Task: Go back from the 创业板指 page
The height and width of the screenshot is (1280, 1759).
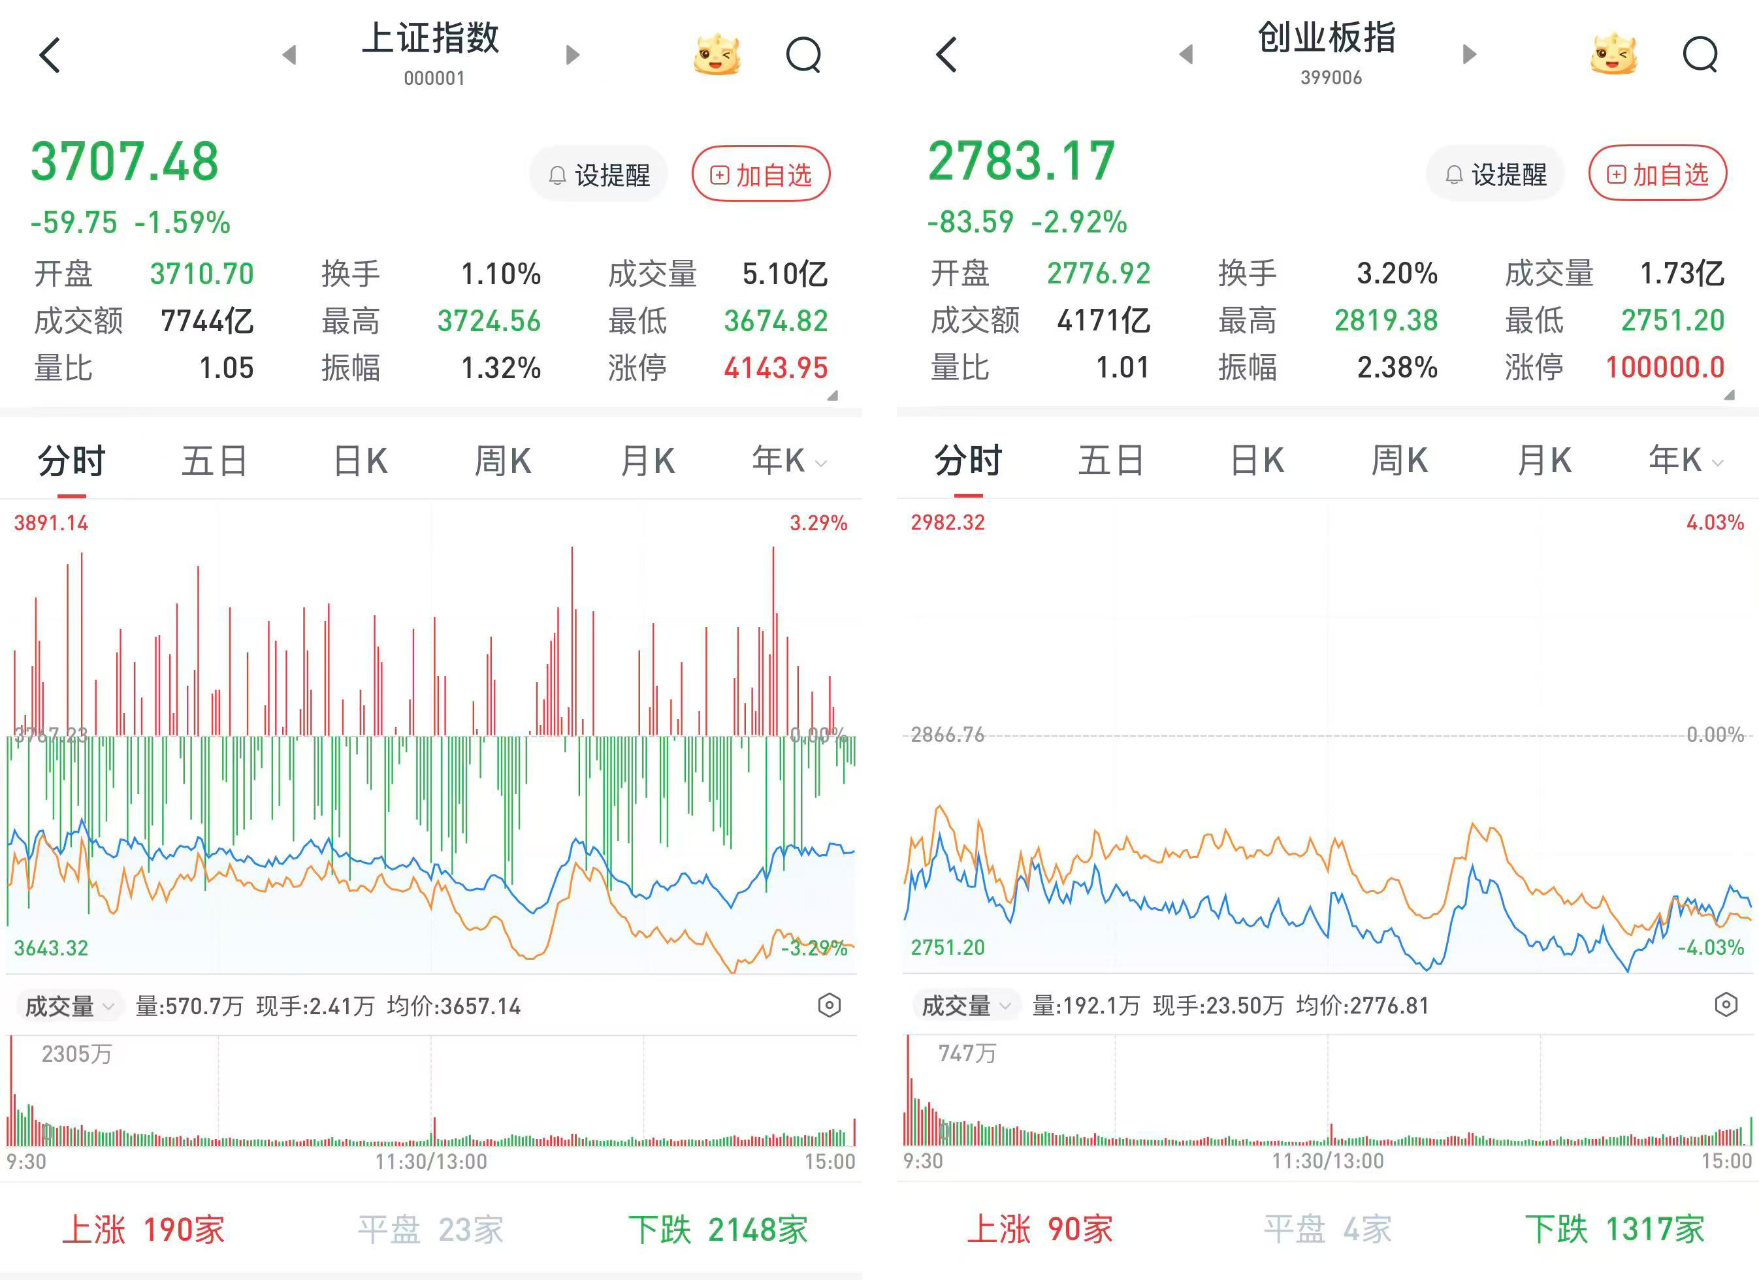Action: pyautogui.click(x=946, y=55)
